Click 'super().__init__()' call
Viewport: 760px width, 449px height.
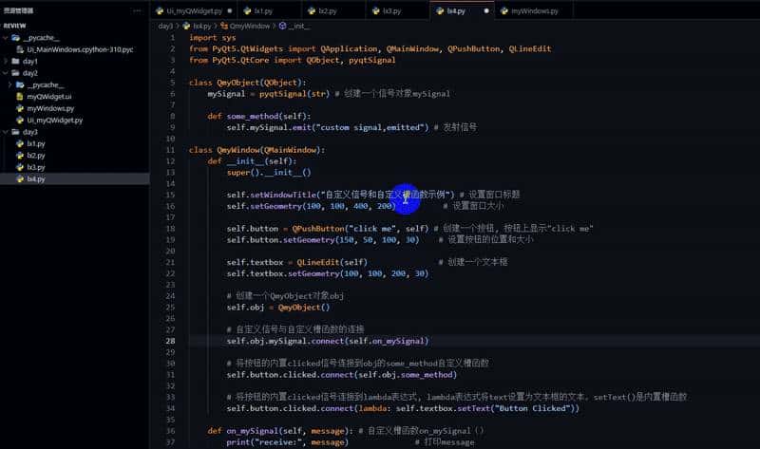tap(269, 173)
